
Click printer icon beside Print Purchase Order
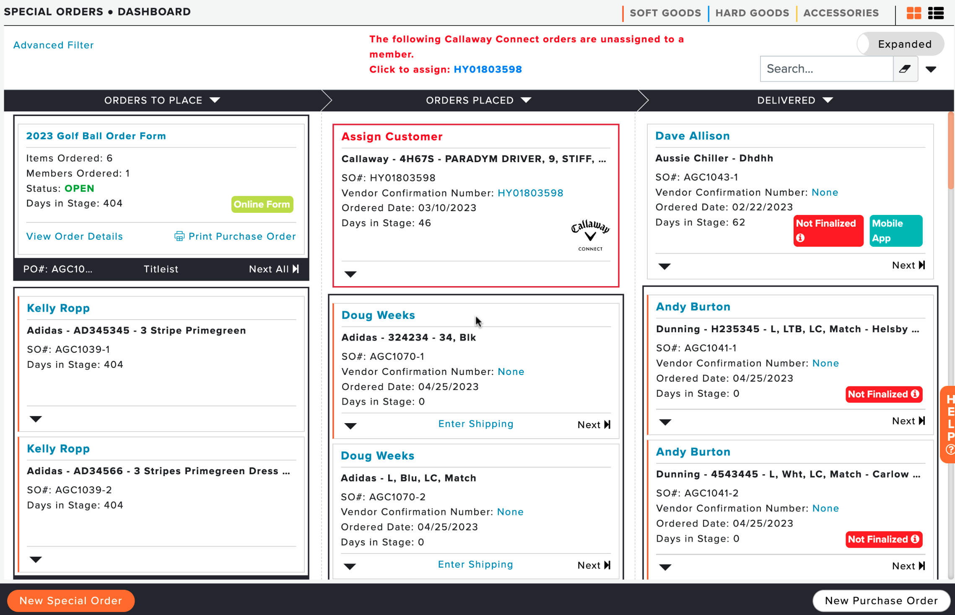coord(179,236)
